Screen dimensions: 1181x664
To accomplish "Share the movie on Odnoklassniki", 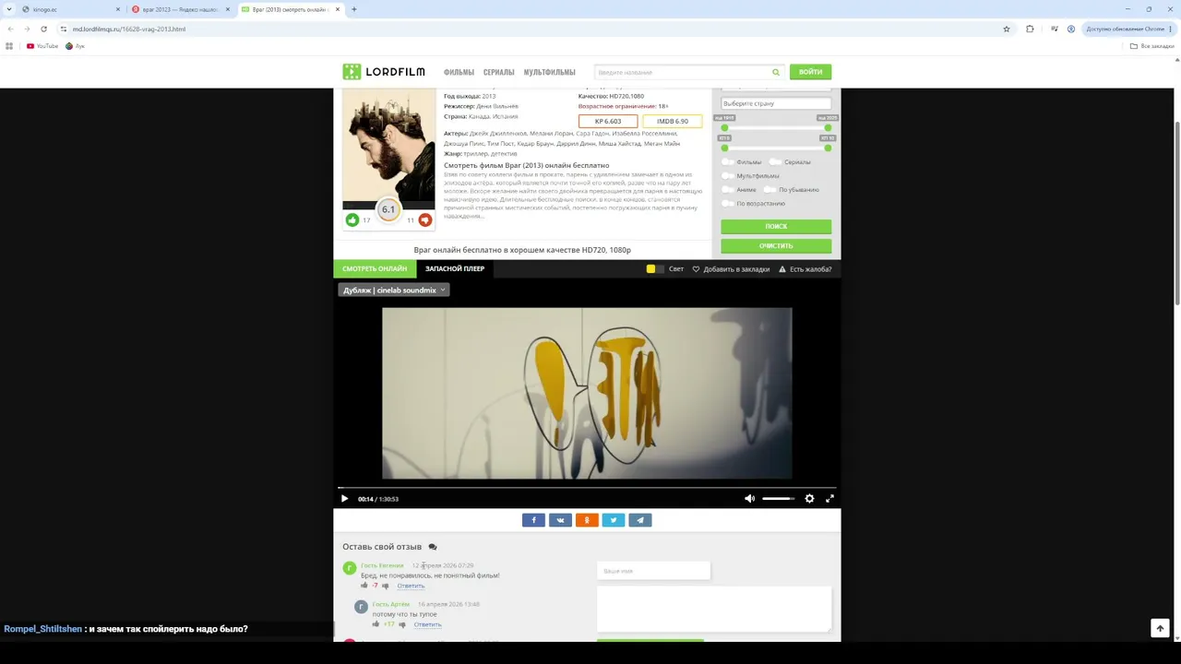I will 587,520.
